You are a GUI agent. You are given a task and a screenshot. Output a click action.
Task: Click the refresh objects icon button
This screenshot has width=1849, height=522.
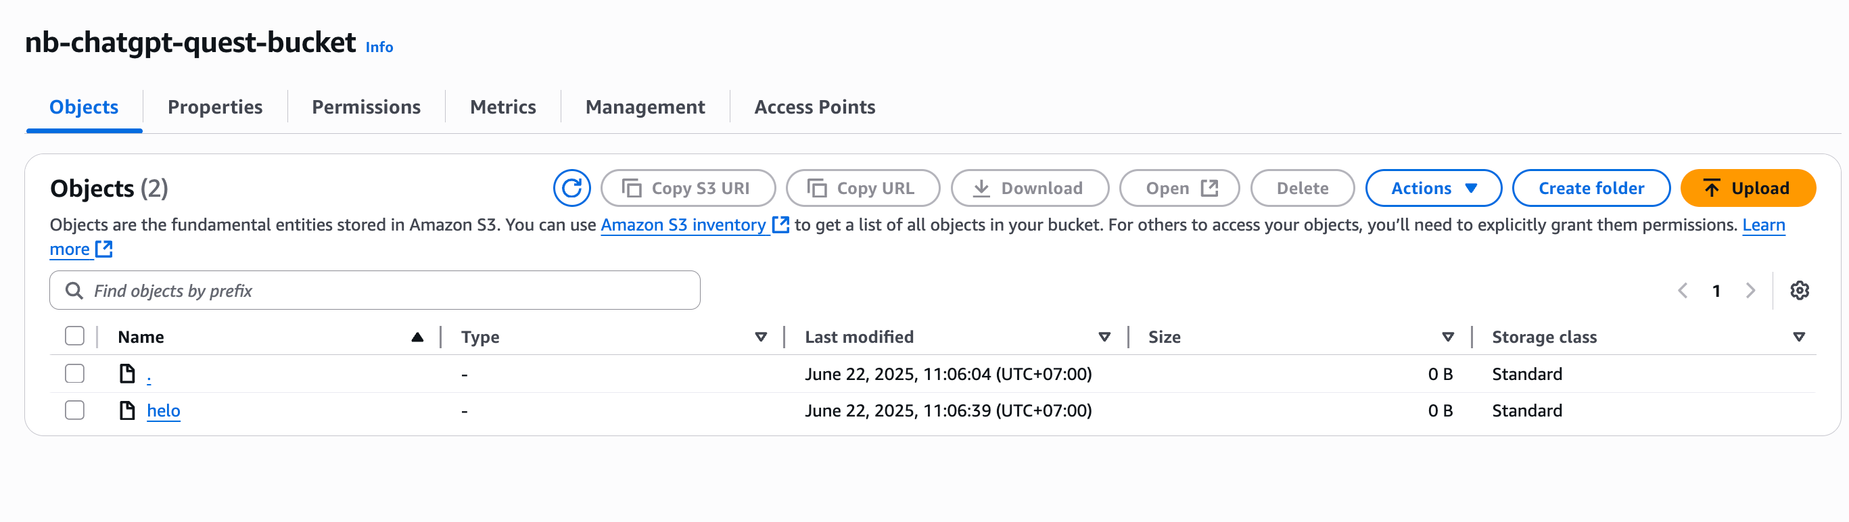click(x=571, y=188)
